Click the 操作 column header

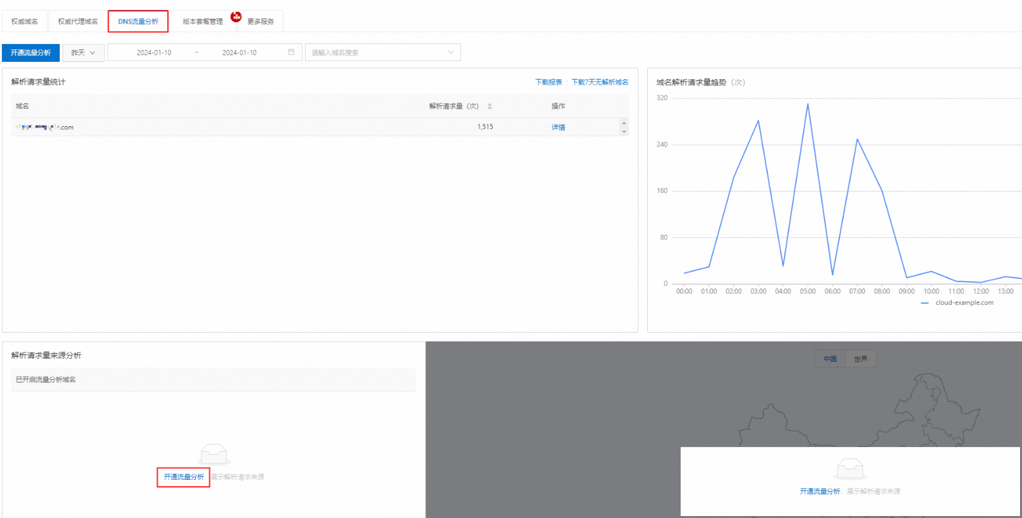558,106
